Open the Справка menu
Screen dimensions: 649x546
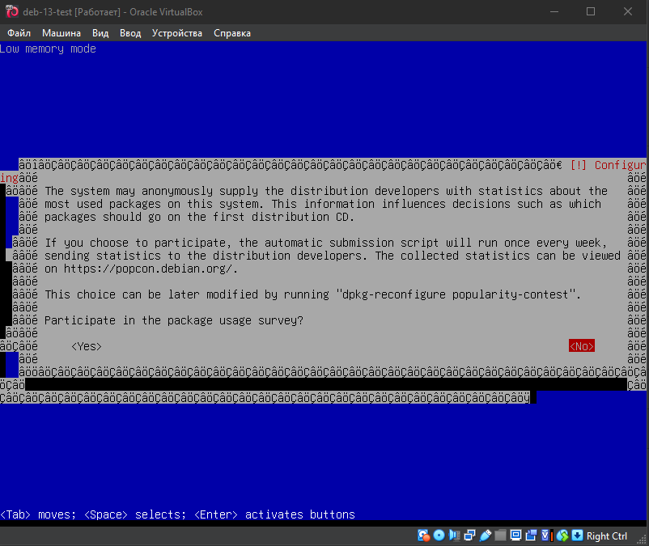[232, 33]
